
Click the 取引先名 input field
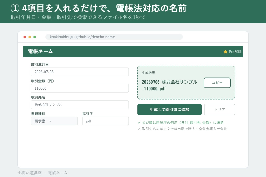coord(80,105)
